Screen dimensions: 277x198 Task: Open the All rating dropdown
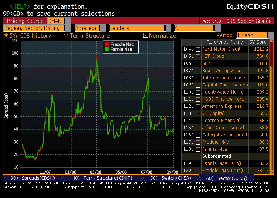coord(203,28)
